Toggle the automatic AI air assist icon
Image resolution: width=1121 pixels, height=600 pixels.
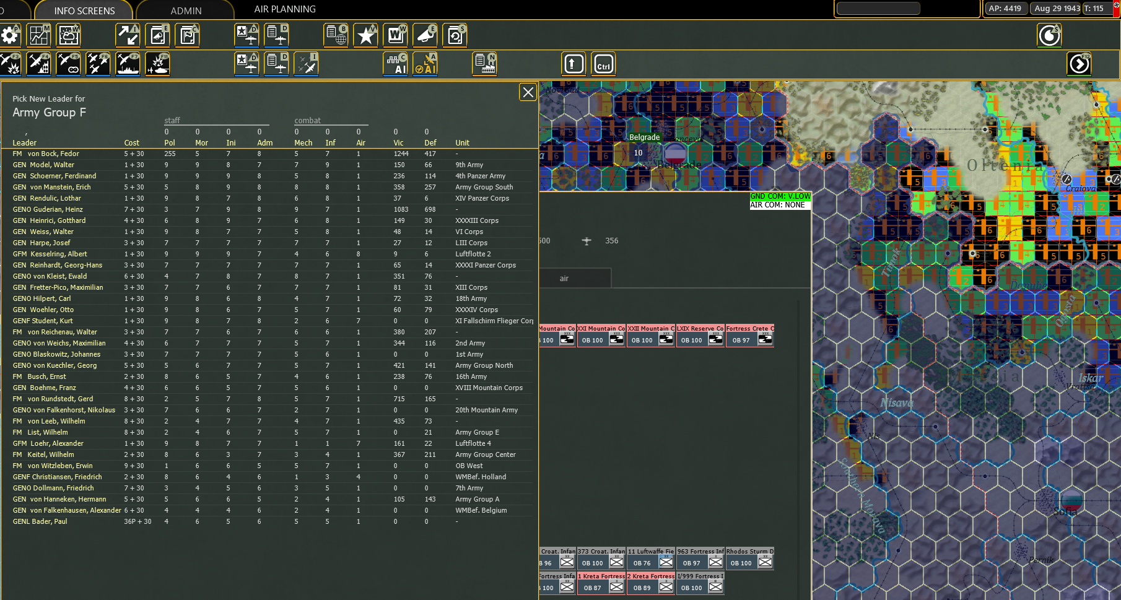click(x=425, y=64)
